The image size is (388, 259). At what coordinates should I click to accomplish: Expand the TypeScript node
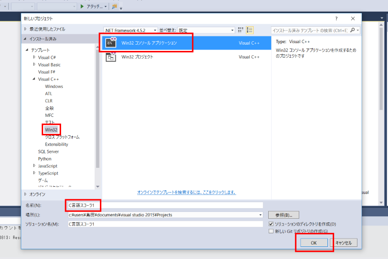[34, 173]
